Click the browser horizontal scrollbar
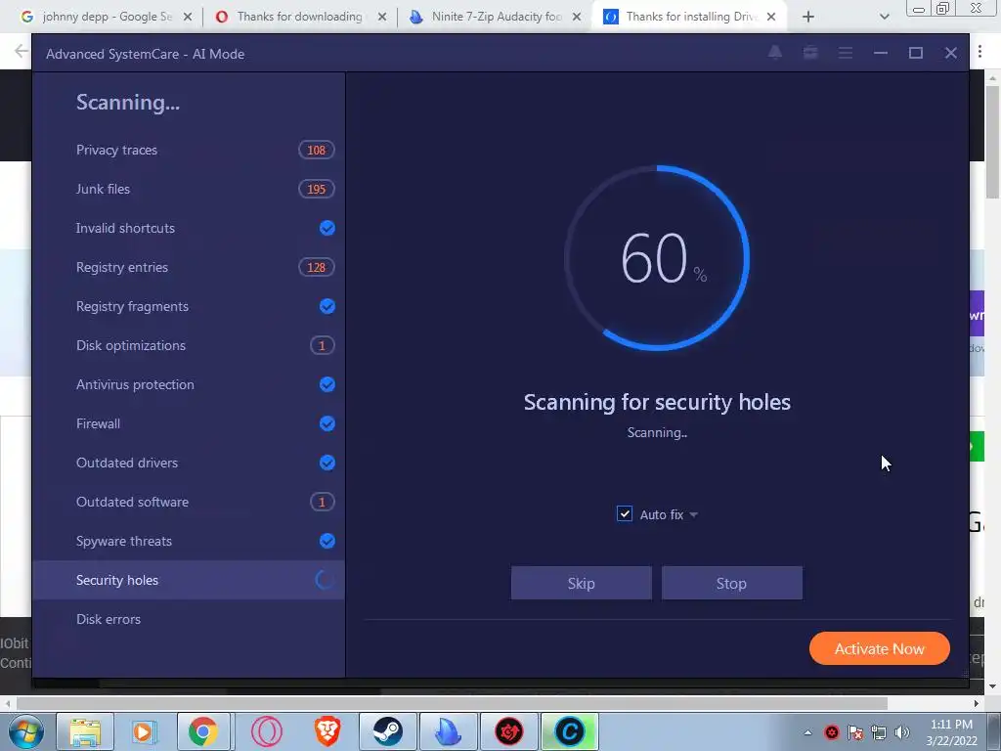 [x=452, y=703]
